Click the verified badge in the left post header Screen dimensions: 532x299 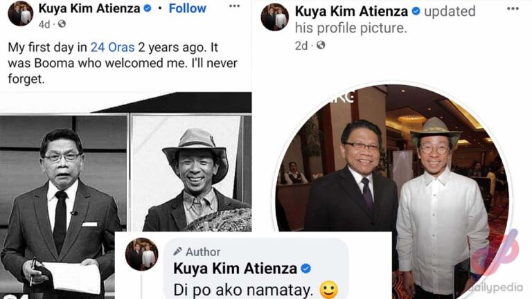147,9
